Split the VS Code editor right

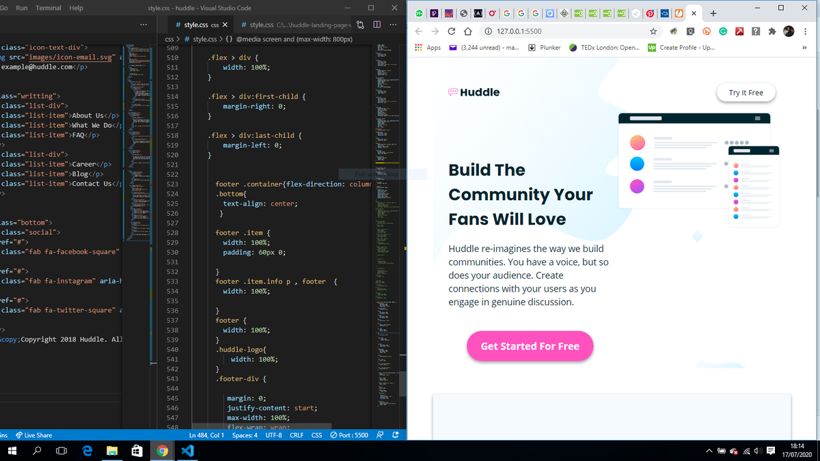pos(377,25)
